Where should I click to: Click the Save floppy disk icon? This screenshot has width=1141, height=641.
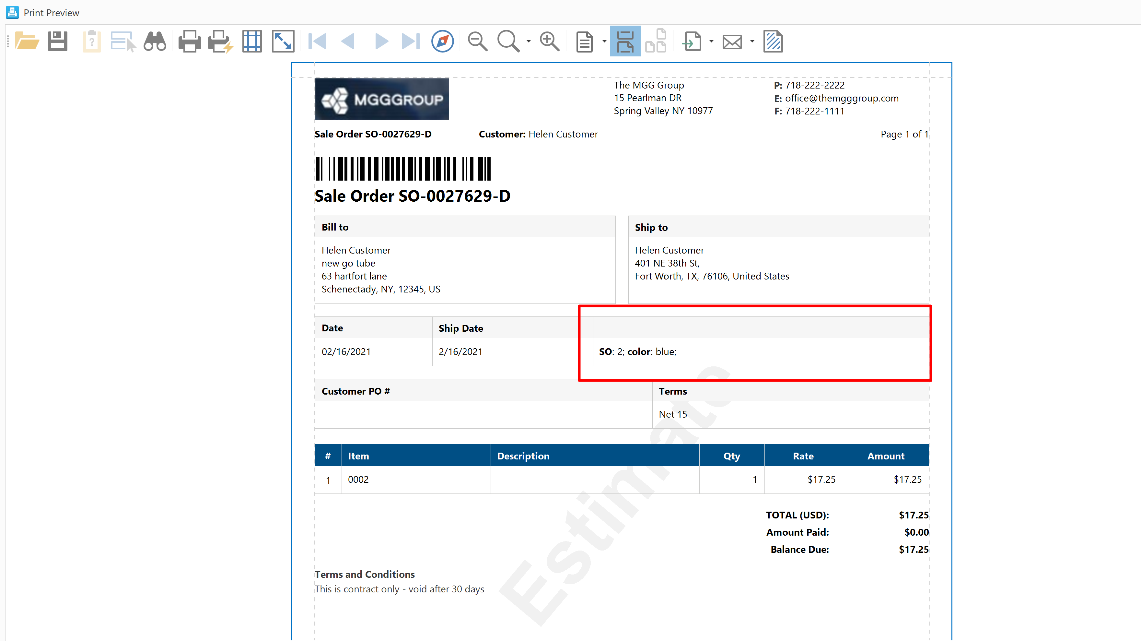(x=58, y=42)
